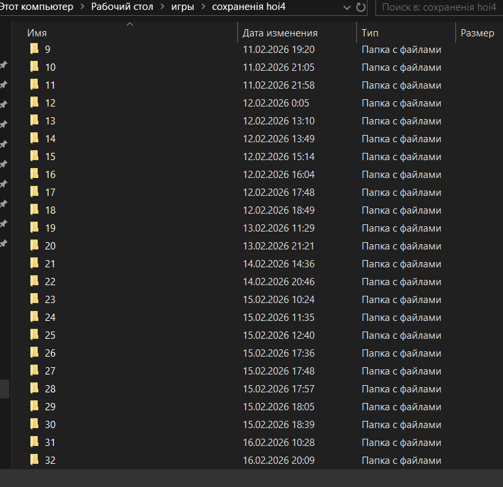Click the search field for сохранения hoi4
This screenshot has height=487, width=503.
pos(439,7)
